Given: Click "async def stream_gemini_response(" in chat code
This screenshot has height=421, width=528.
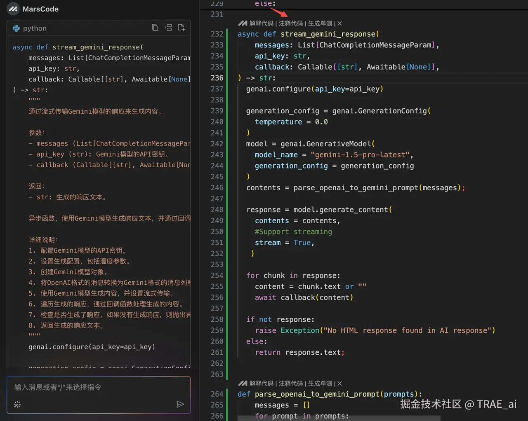Looking at the screenshot, I should [78, 47].
